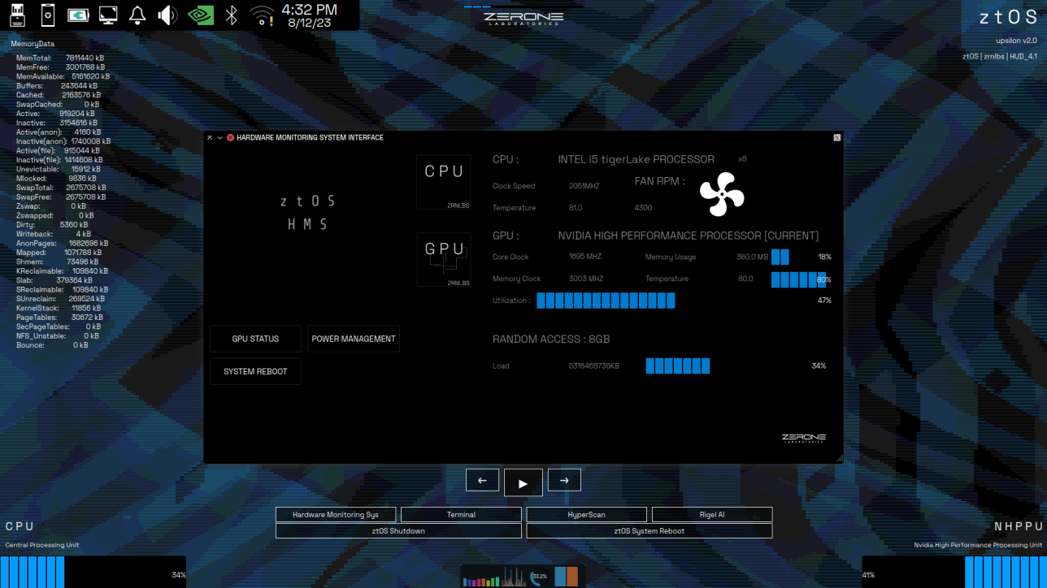Click the RAM Load bar
Image resolution: width=1047 pixels, height=588 pixels.
(x=678, y=366)
